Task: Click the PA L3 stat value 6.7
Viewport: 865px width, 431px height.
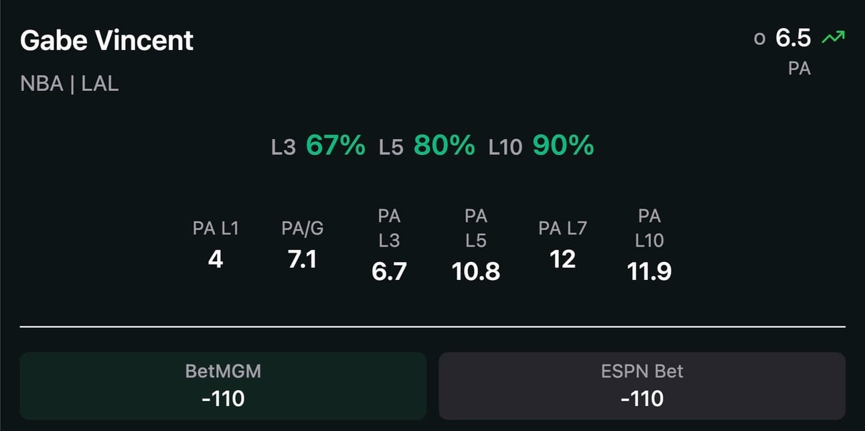Action: pos(389,271)
